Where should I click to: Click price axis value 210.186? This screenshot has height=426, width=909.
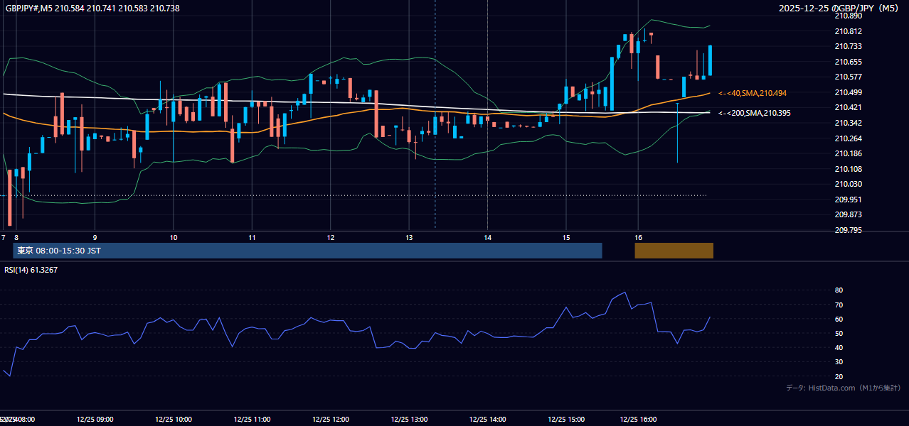tap(847, 153)
